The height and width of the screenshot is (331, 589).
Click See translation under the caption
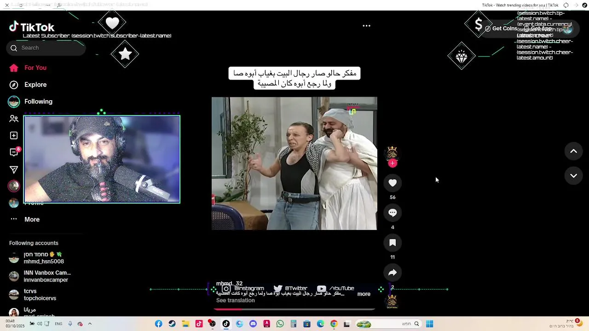[x=236, y=301]
